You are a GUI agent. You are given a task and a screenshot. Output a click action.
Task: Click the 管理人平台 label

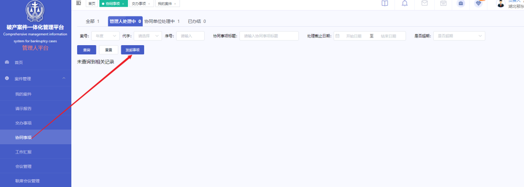pos(35,48)
